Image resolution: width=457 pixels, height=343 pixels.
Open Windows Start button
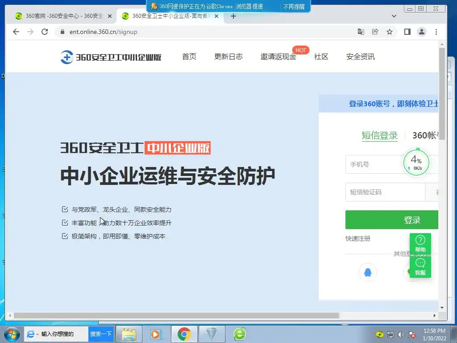click(12, 334)
